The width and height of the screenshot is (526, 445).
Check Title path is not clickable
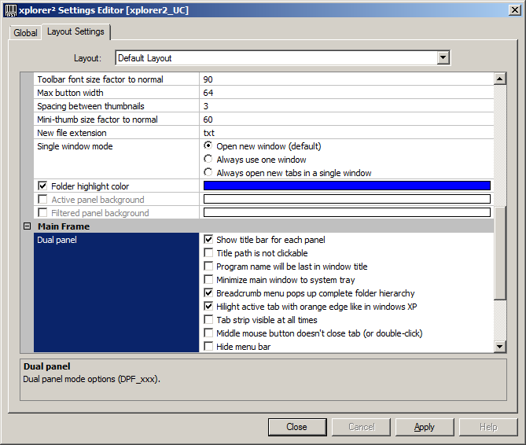(208, 253)
